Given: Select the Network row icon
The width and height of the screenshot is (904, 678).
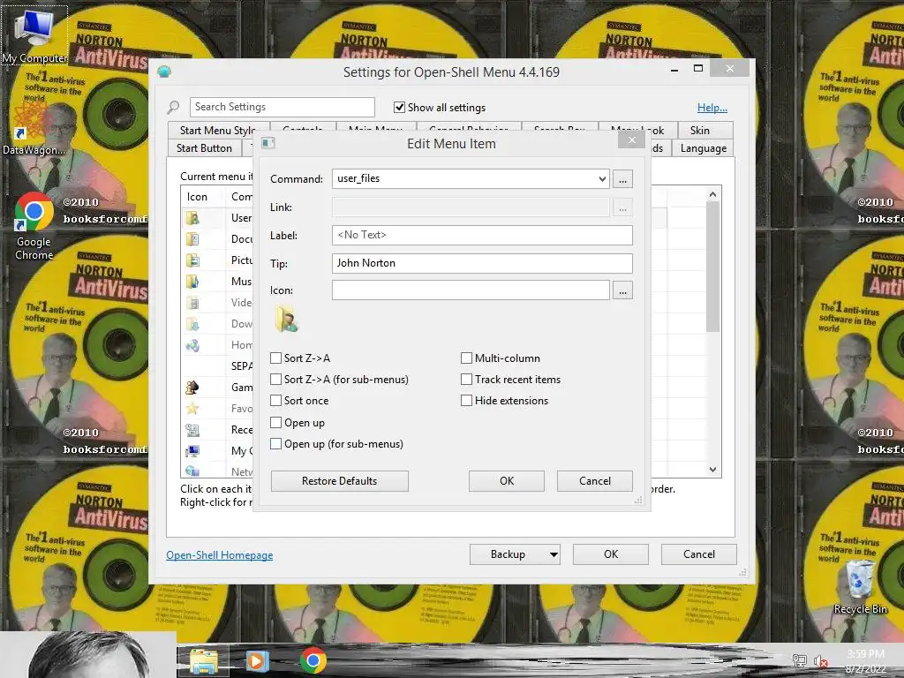Looking at the screenshot, I should tap(192, 471).
